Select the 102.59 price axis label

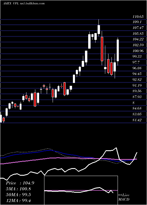click(x=138, y=45)
